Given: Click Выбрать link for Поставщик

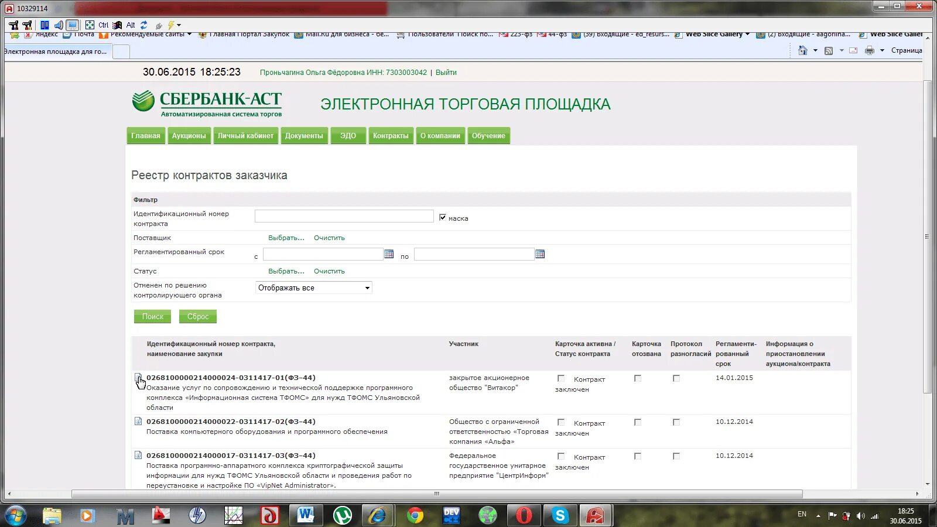Looking at the screenshot, I should [x=286, y=238].
